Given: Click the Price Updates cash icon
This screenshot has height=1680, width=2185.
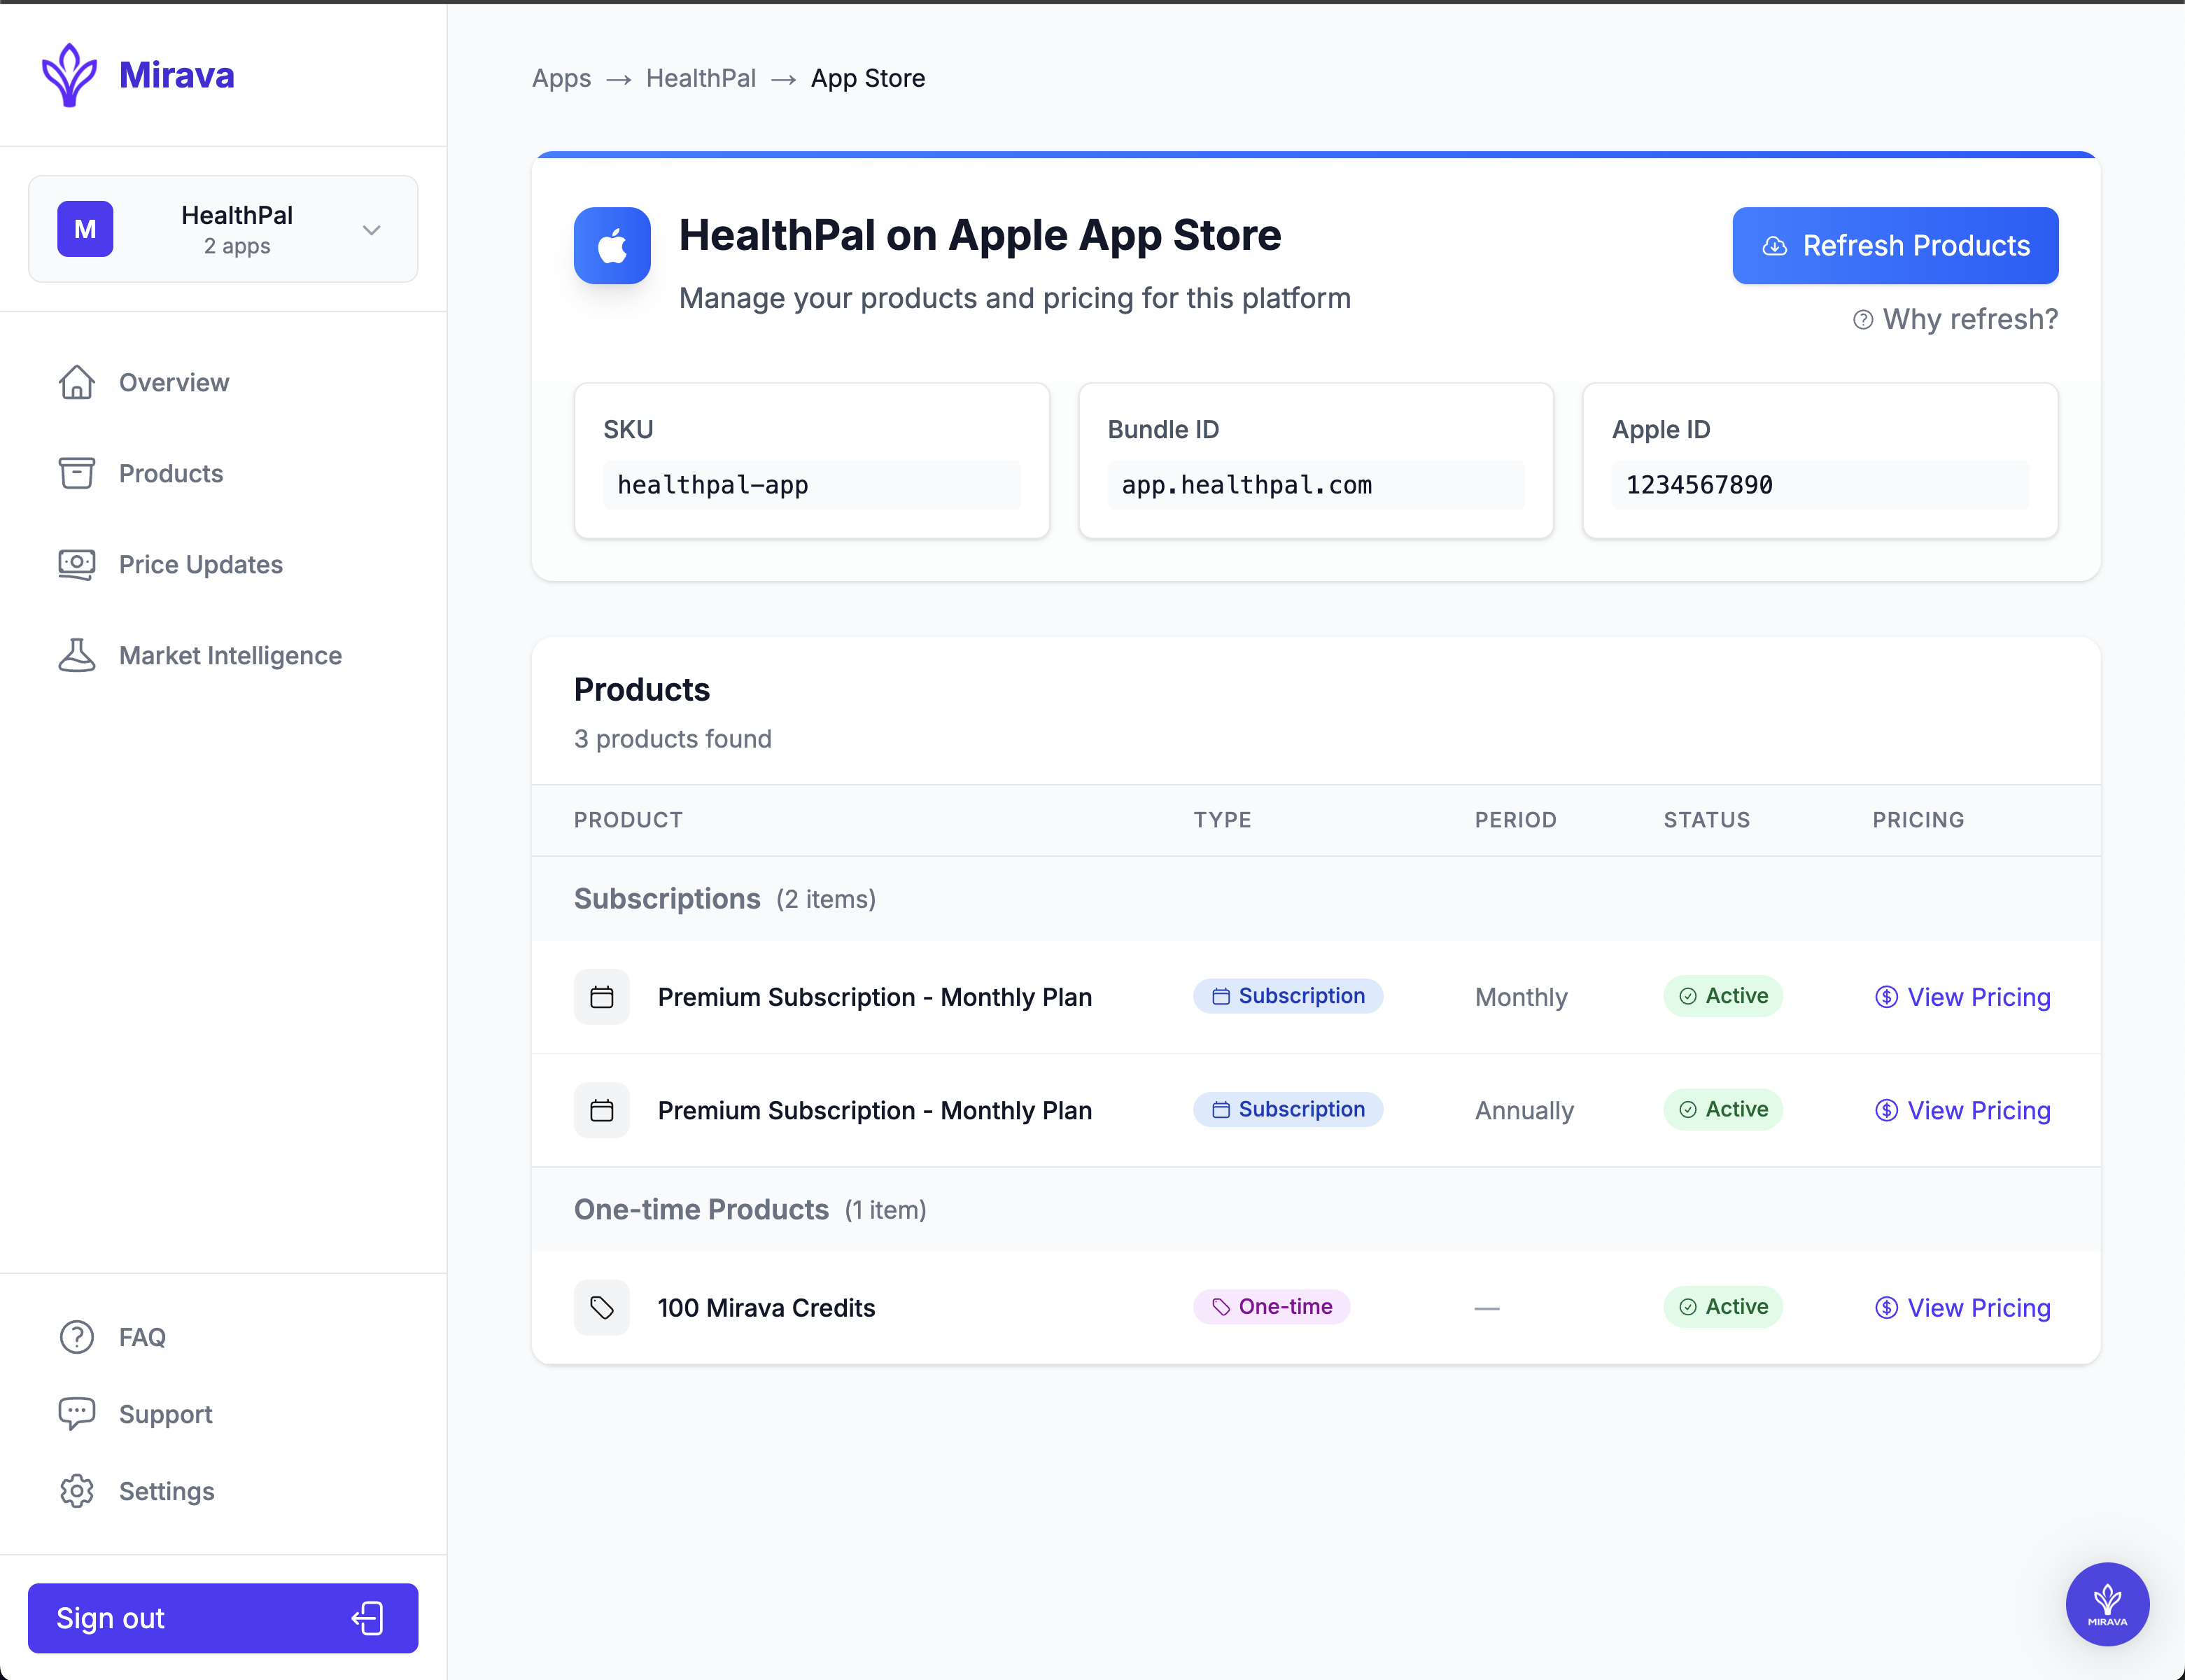Looking at the screenshot, I should coord(77,564).
